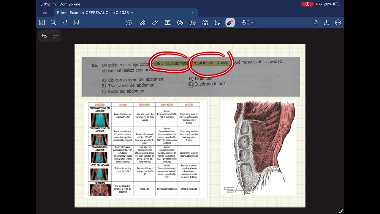This screenshot has width=380, height=214.
Task: Click the battery indicator in status bar
Action: point(336,4)
